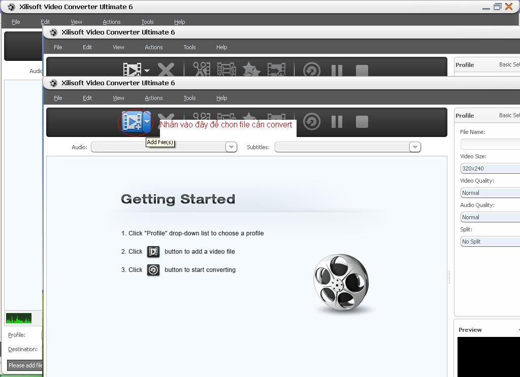Open File menu in front window

click(x=58, y=98)
